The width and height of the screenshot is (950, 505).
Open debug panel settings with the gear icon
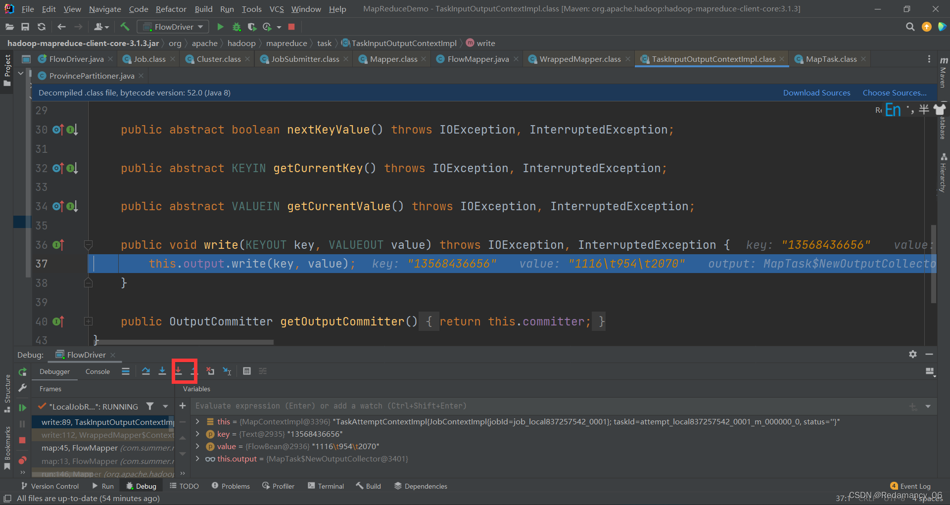coord(913,354)
